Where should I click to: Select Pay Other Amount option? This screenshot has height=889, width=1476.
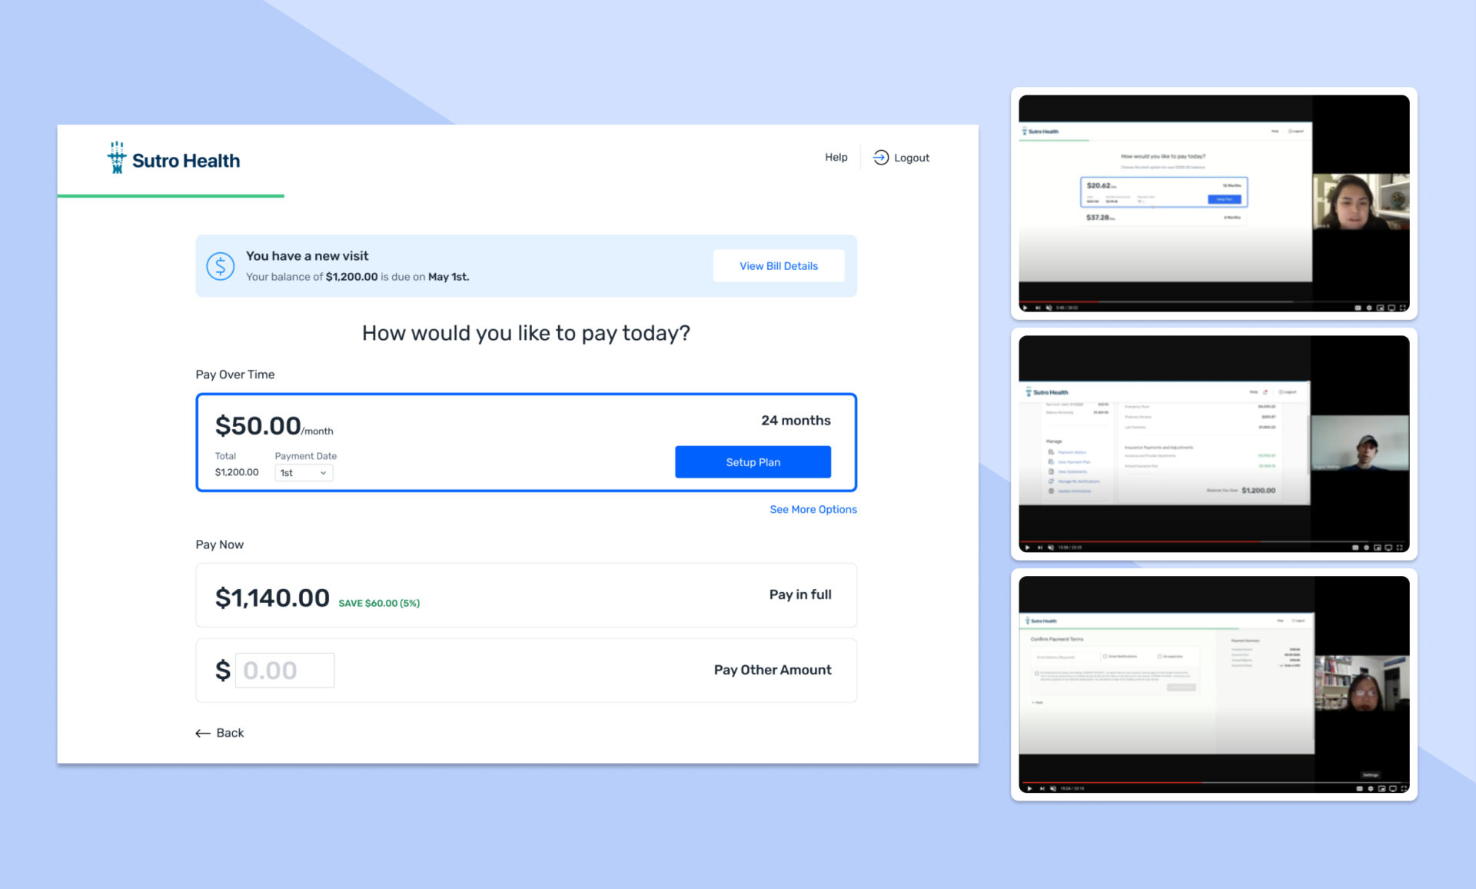point(526,671)
